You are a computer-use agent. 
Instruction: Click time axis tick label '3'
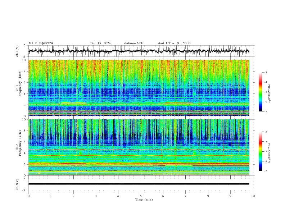click(x=96, y=196)
